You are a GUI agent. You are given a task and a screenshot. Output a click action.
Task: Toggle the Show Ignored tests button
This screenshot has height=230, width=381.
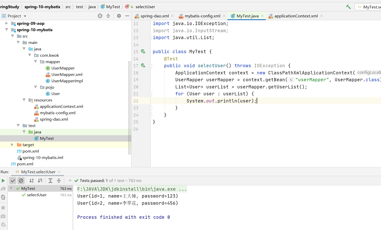click(21, 181)
